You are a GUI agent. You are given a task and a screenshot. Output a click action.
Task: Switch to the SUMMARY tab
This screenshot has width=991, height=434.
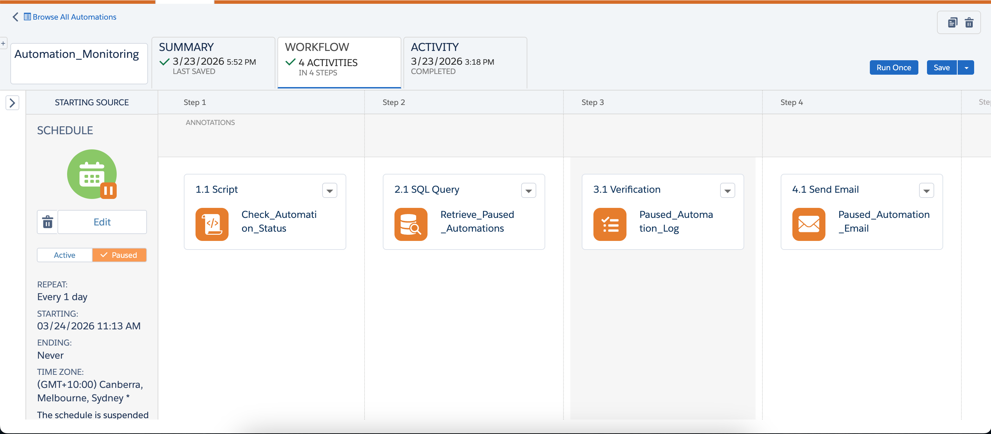213,62
